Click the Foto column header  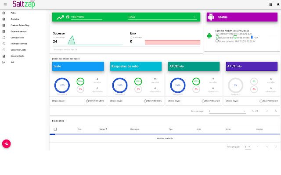point(79,129)
